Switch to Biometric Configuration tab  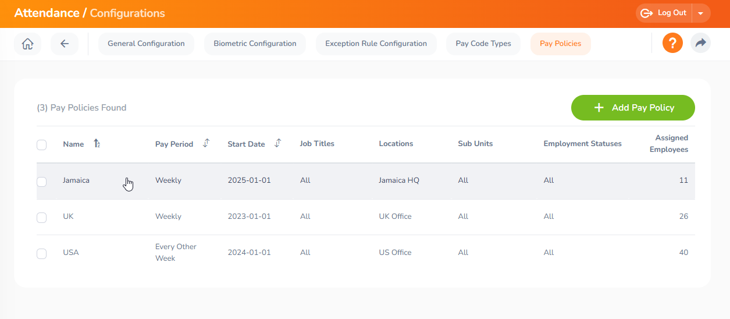click(x=255, y=44)
